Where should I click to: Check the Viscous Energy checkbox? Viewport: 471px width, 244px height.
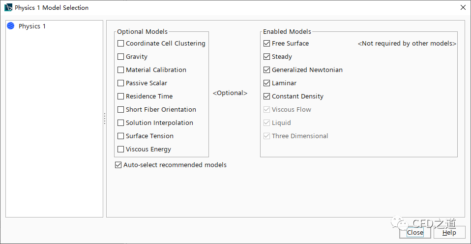coord(121,149)
